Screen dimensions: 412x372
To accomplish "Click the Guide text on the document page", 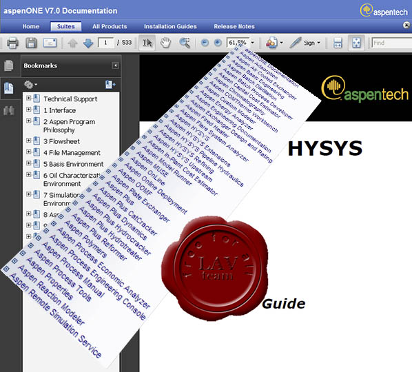I will coord(284,304).
